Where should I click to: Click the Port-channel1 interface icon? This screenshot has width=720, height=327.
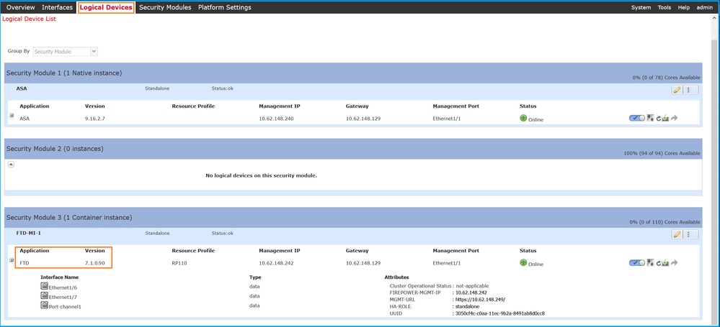tap(45, 305)
